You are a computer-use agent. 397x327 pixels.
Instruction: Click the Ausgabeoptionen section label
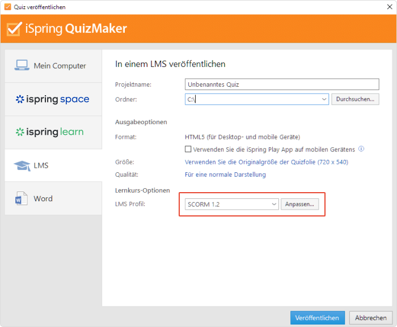point(141,122)
